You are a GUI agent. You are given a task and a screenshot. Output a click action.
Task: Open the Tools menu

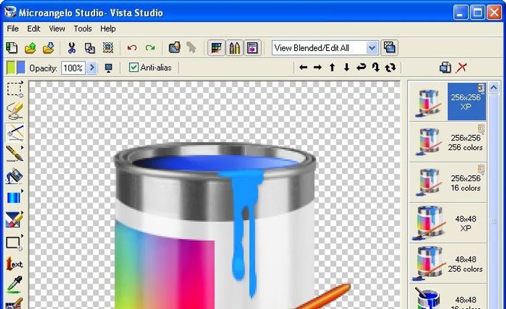coord(83,29)
